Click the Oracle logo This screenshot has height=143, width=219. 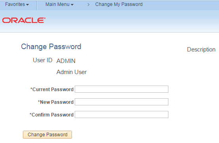click(x=24, y=20)
